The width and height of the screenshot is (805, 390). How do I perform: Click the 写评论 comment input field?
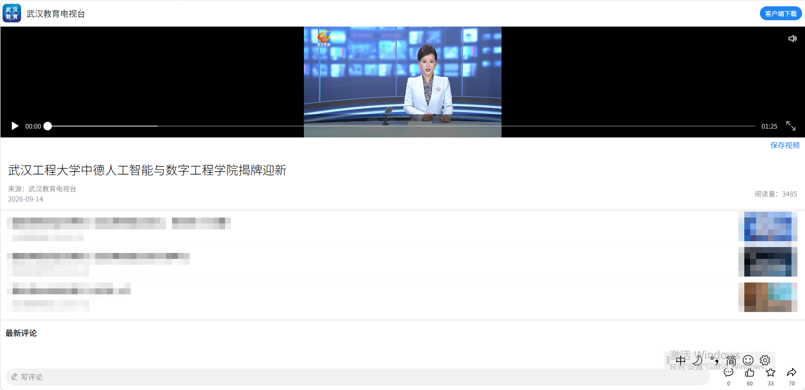(x=357, y=377)
